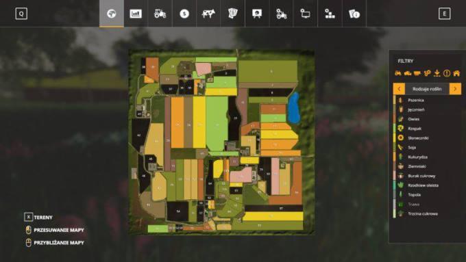This screenshot has height=262, width=466.
Task: Toggle the house buildings filter icon
Action: [x=456, y=73]
